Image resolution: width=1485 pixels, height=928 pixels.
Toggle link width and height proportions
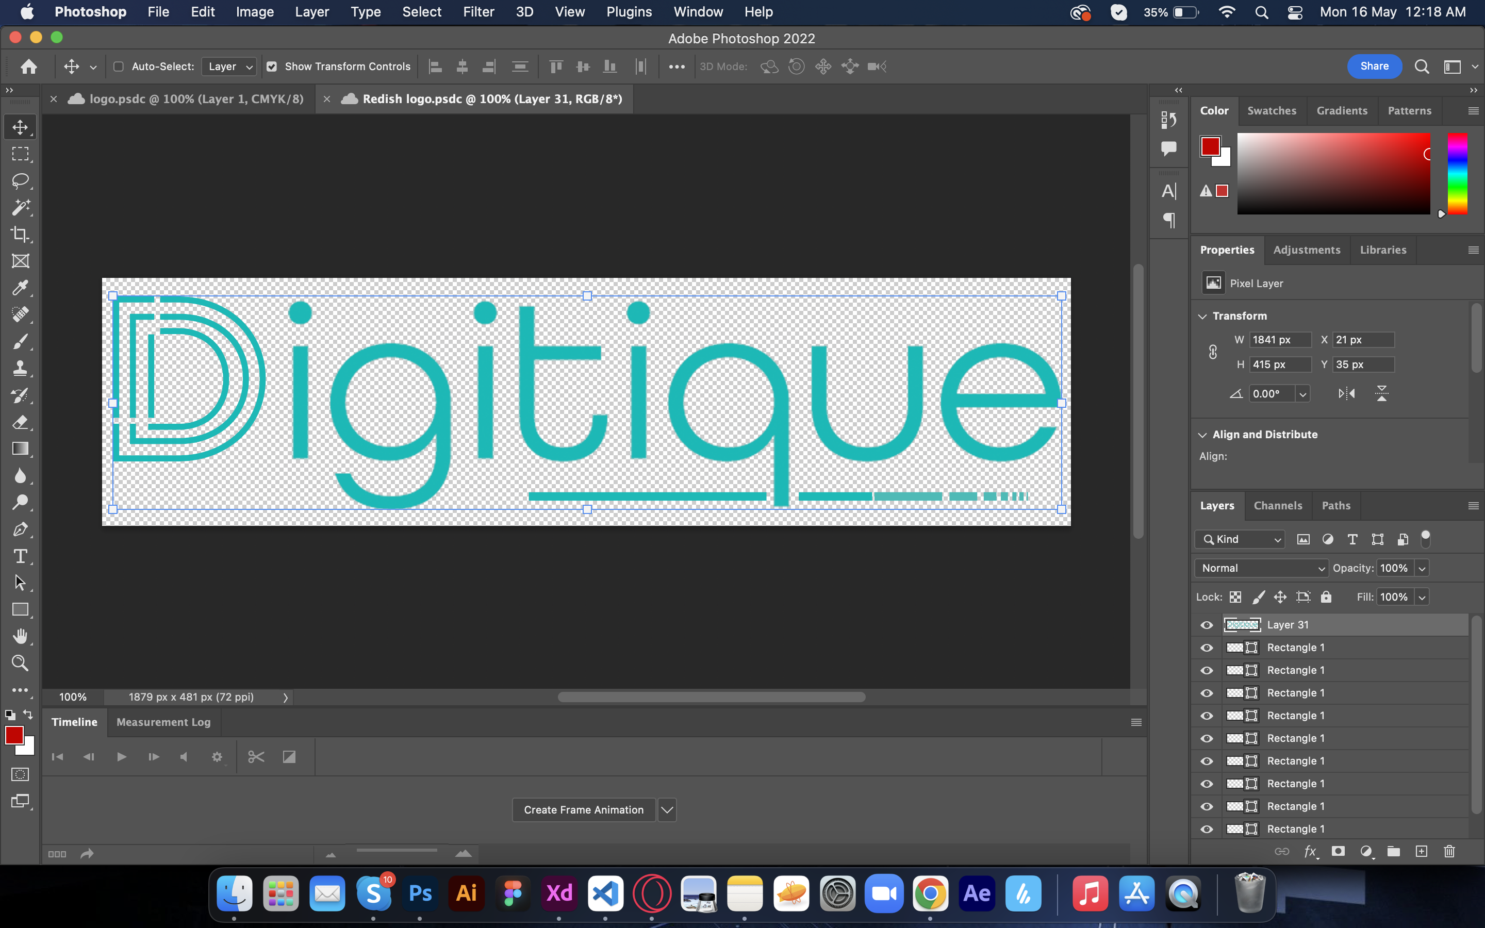click(x=1213, y=352)
